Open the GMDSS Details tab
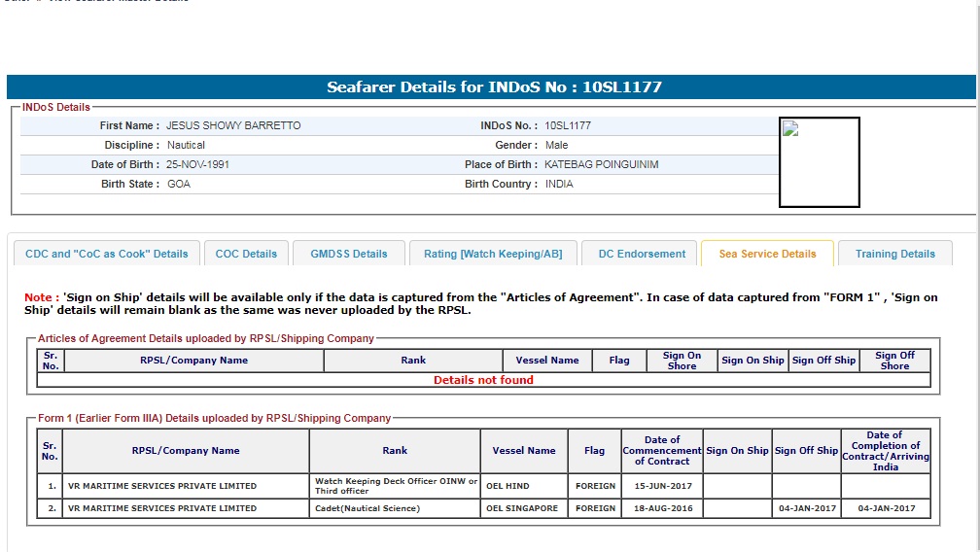 coord(349,254)
